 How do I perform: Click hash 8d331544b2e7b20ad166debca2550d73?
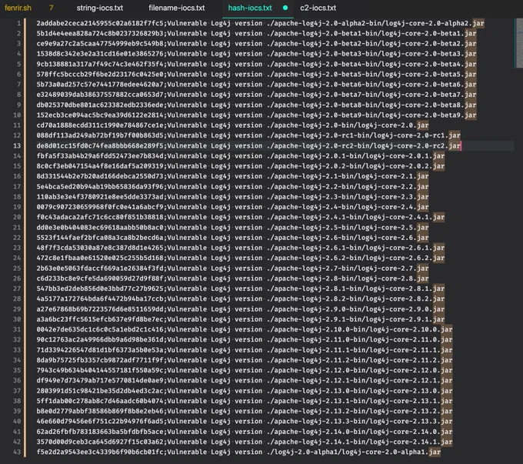click(x=101, y=176)
